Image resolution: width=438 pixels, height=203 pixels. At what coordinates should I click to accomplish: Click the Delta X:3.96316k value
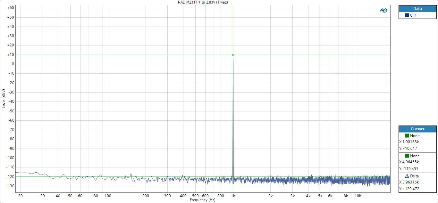(409, 182)
